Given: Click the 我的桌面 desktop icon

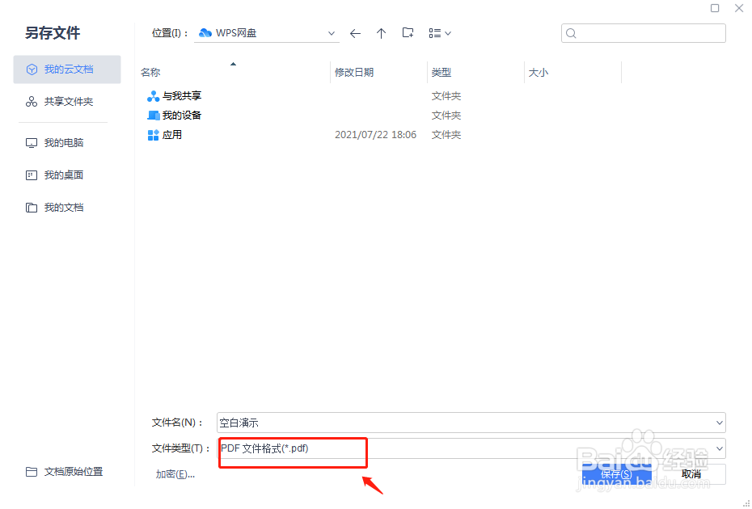Looking at the screenshot, I should 32,175.
